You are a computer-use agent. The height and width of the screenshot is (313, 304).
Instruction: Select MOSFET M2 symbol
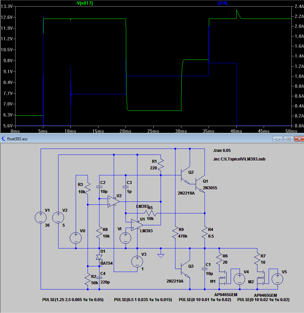tap(261, 278)
